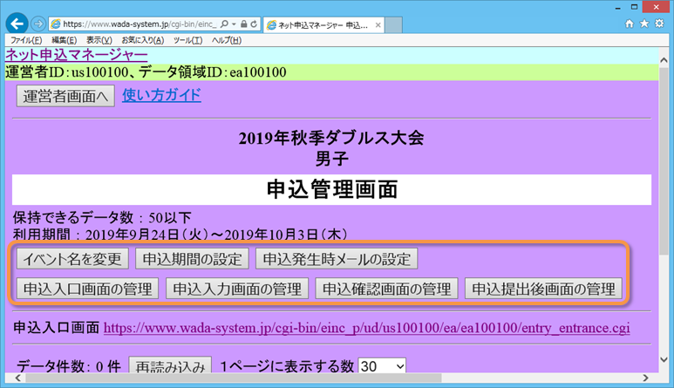
Task: Maximize the browser window
Action: click(x=635, y=7)
